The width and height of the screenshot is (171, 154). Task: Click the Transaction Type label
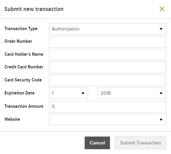21,29
